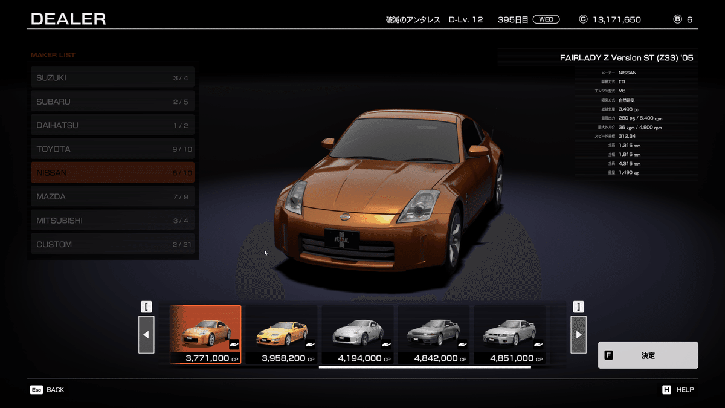Click the 1,490 kg weight value
Image resolution: width=725 pixels, height=408 pixels.
click(x=628, y=173)
